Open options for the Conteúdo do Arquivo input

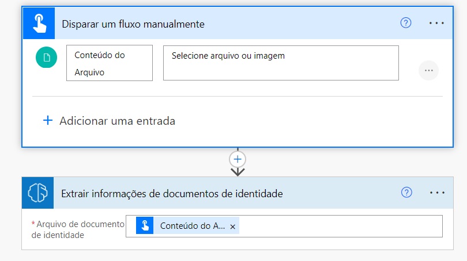pyautogui.click(x=428, y=70)
